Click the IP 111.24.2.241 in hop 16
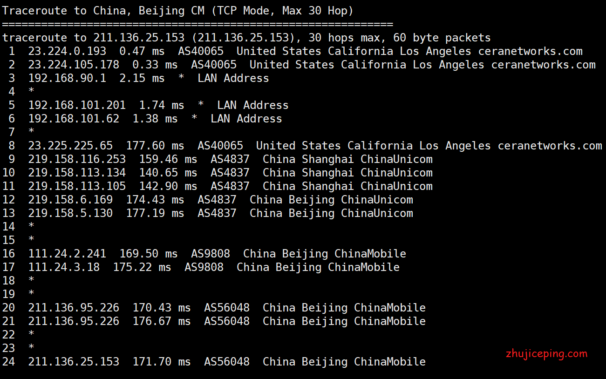Screen dimensions: 606x379 67,254
